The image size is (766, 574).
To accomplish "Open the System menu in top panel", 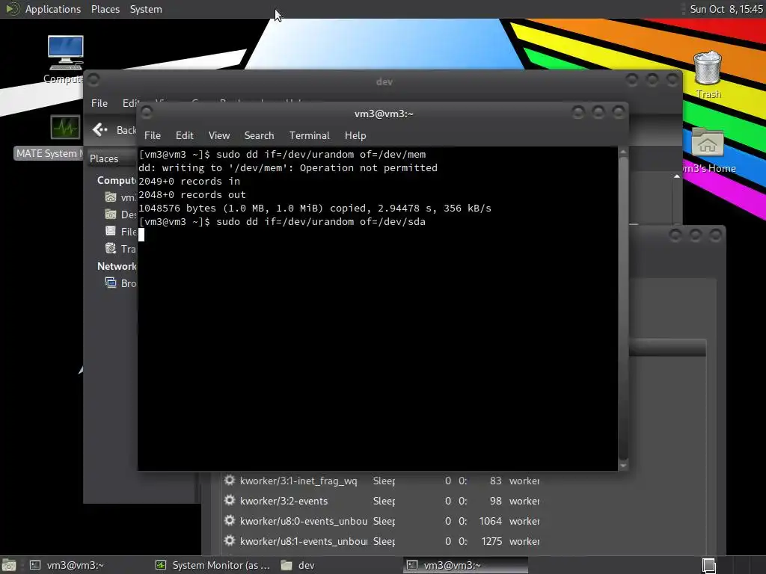I will [x=146, y=9].
